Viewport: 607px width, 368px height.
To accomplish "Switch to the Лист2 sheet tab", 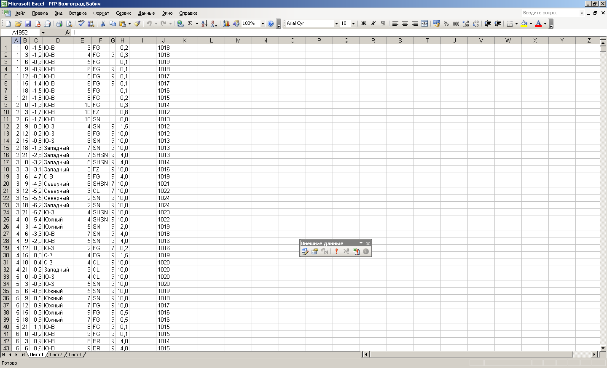I will [x=56, y=355].
